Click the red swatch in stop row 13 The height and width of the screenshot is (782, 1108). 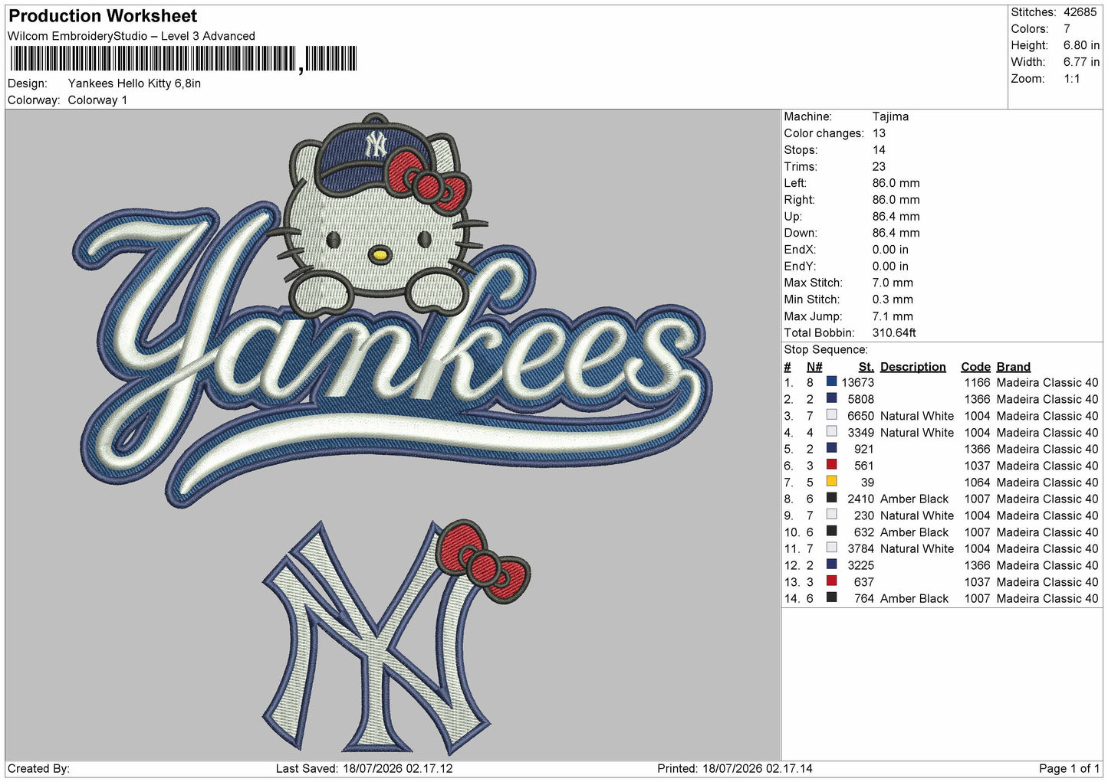[831, 581]
